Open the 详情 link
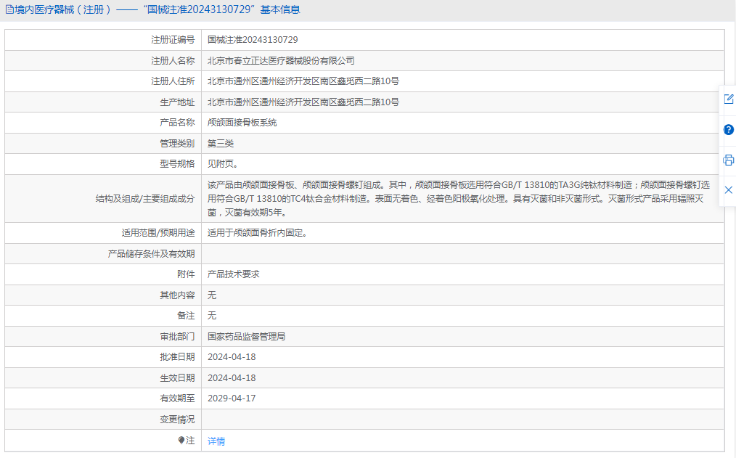Screen dimensions: 736x458 (216, 441)
